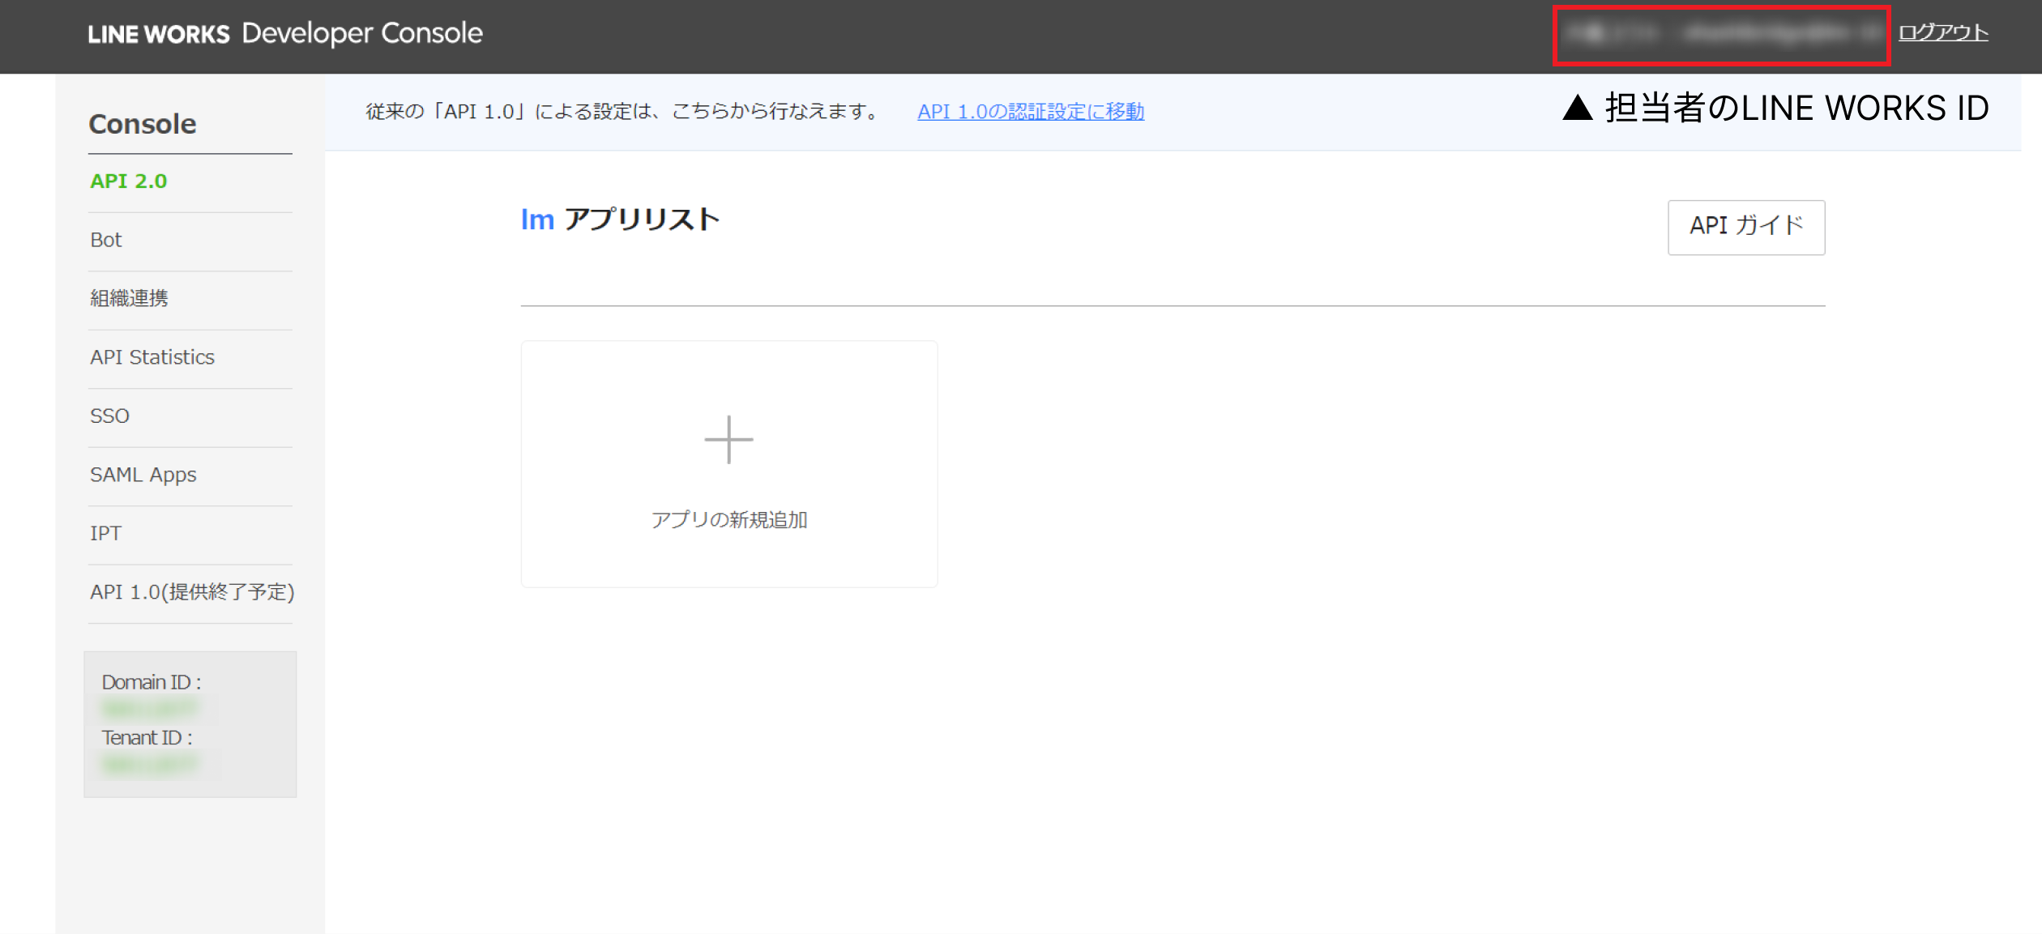Click the blue Im icon beside アプリリスト

(x=536, y=220)
